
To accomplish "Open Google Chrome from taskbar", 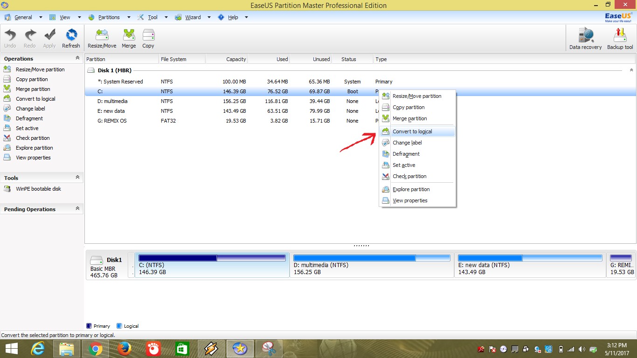I will [96, 349].
